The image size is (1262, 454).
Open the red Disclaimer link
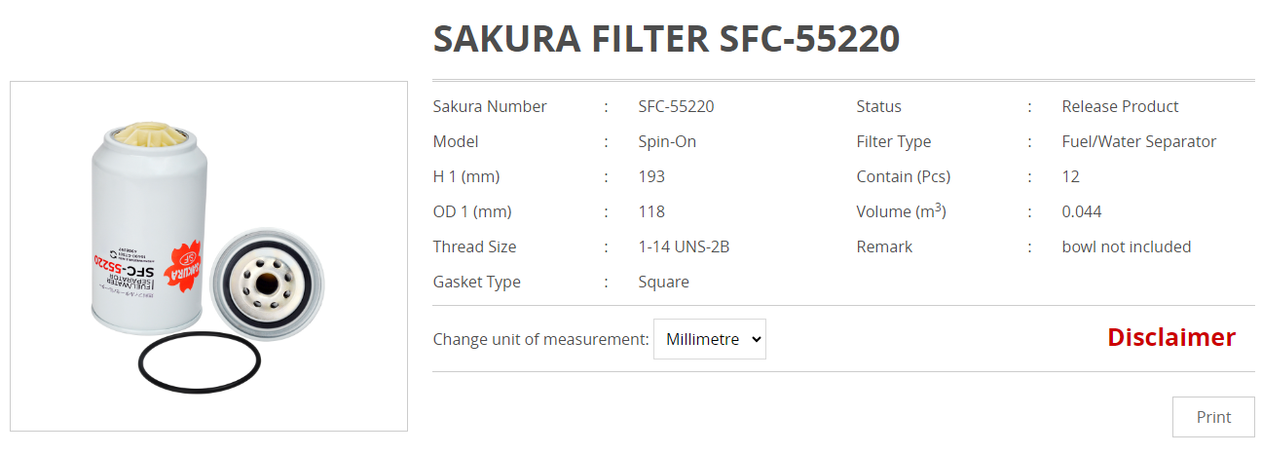1171,337
